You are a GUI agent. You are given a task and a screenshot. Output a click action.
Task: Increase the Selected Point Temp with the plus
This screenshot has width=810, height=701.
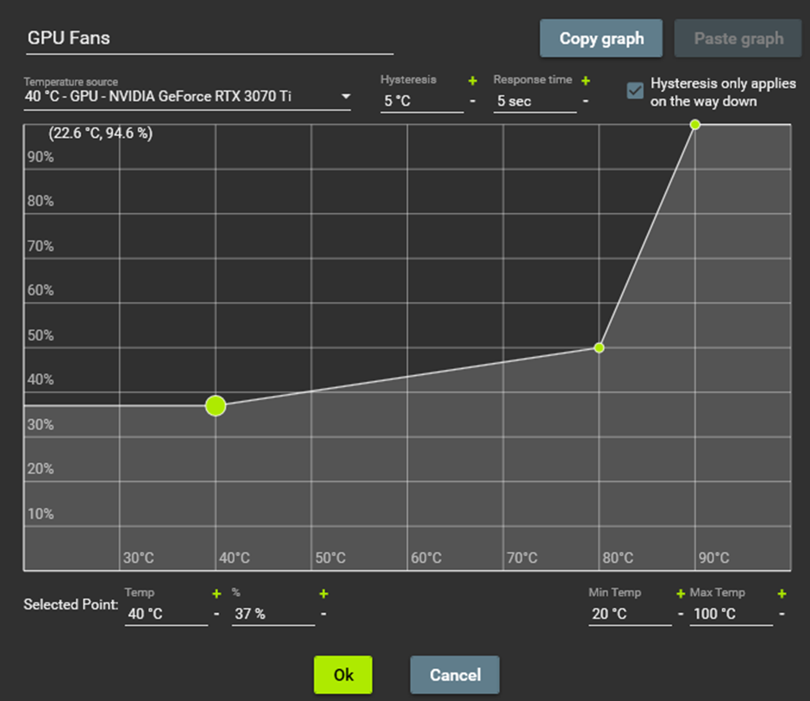click(215, 593)
